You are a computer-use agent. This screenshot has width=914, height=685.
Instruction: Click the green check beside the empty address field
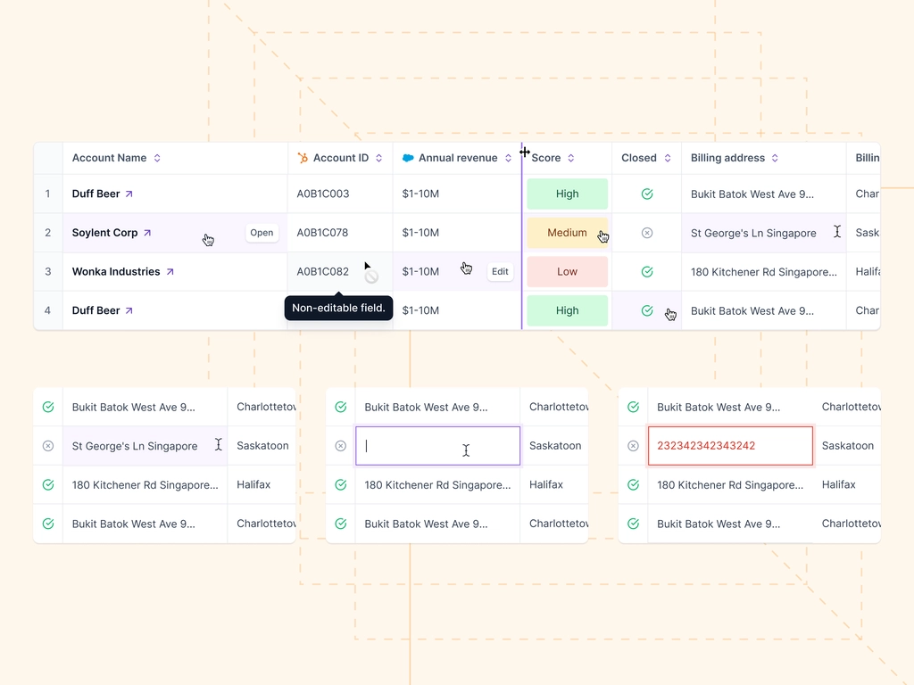(x=340, y=406)
